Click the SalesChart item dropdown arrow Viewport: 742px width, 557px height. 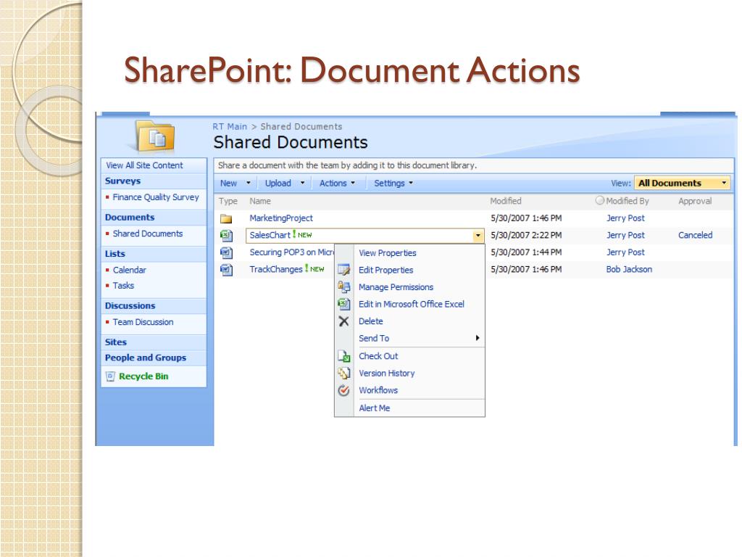478,236
